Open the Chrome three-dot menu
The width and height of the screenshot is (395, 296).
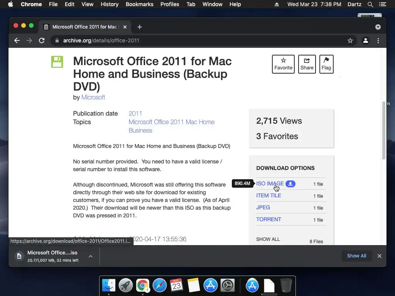point(378,40)
